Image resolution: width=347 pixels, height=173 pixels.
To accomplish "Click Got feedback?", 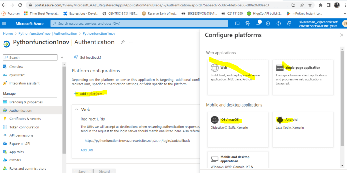I will pyautogui.click(x=87, y=57).
